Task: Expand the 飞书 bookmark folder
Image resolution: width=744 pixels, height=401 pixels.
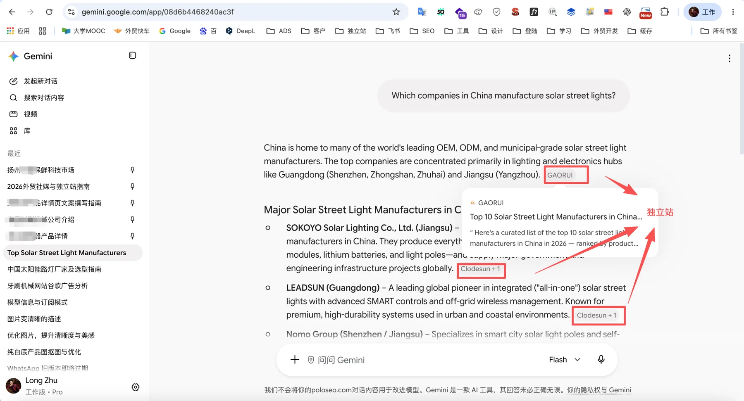Action: (x=388, y=31)
